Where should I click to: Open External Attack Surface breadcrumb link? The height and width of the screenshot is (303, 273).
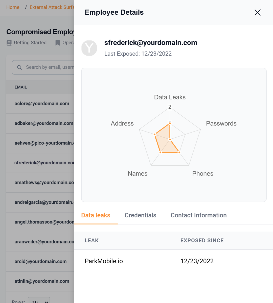coord(52,7)
